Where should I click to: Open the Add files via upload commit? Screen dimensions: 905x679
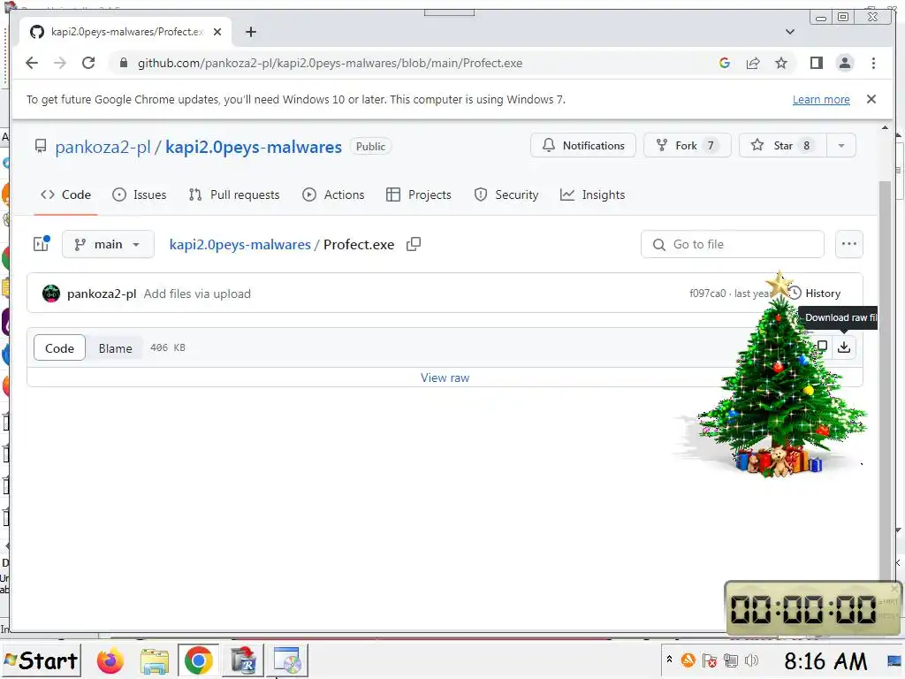click(x=197, y=294)
